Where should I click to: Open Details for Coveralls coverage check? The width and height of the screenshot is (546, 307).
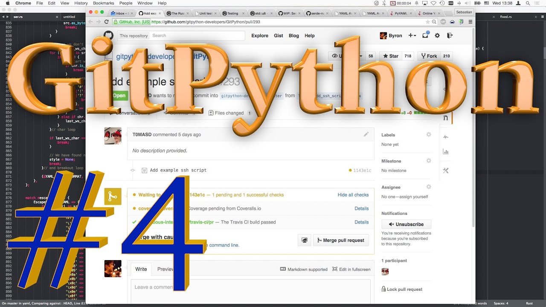point(362,209)
